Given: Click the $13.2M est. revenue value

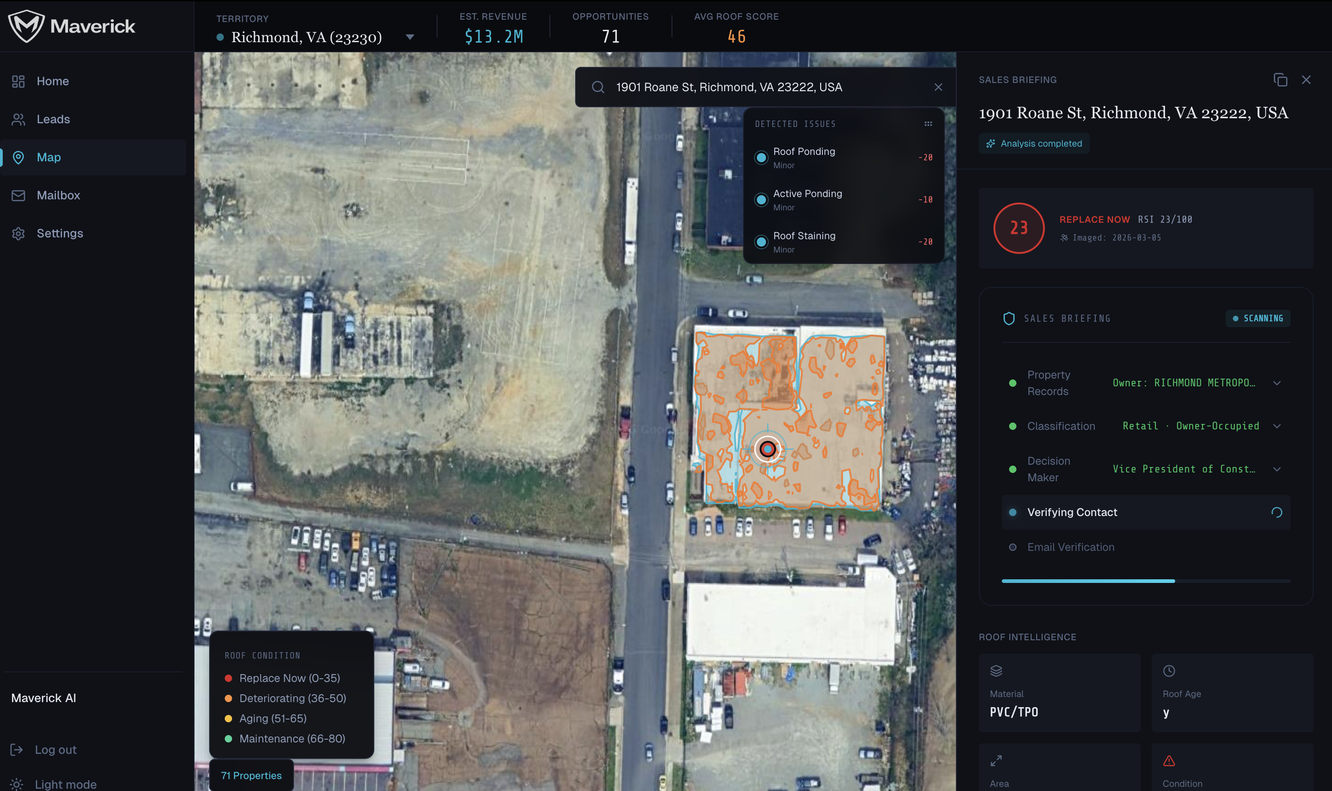Looking at the screenshot, I should [x=494, y=36].
